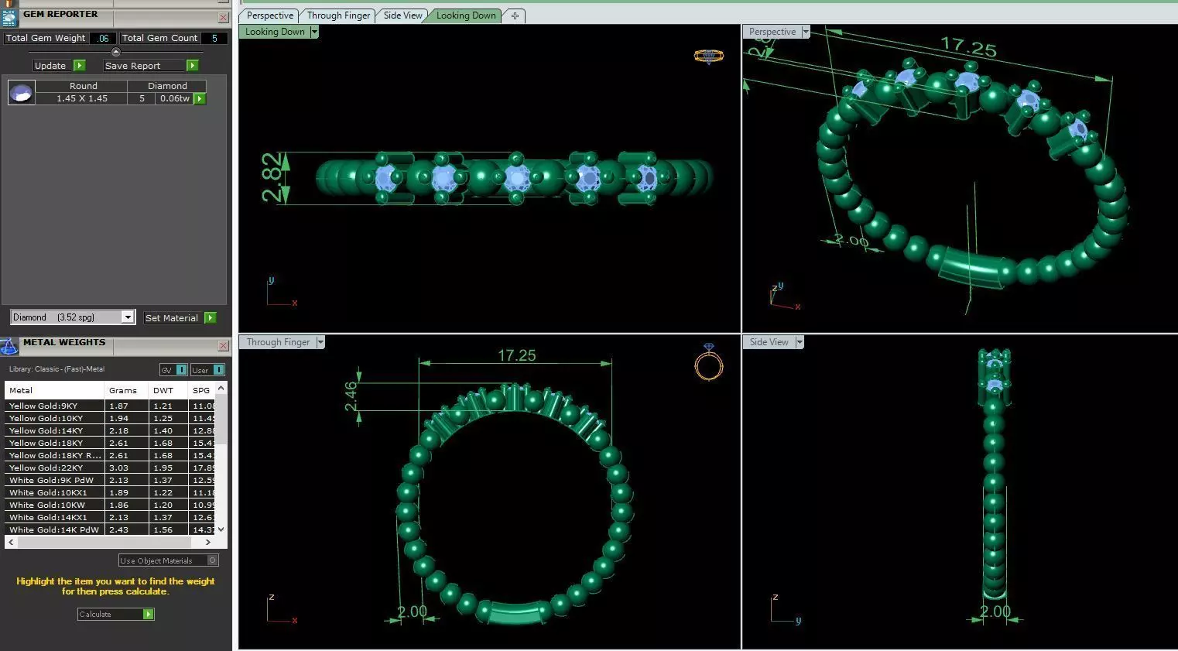Click the metal table scroll right arrow
The image size is (1178, 651).
pos(207,543)
